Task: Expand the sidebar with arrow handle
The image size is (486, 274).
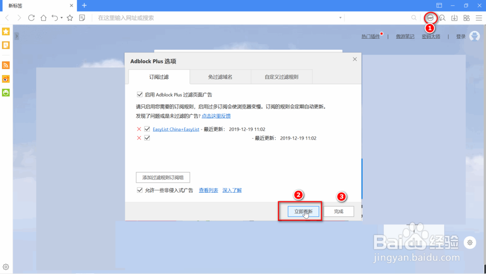Action: 17,36
